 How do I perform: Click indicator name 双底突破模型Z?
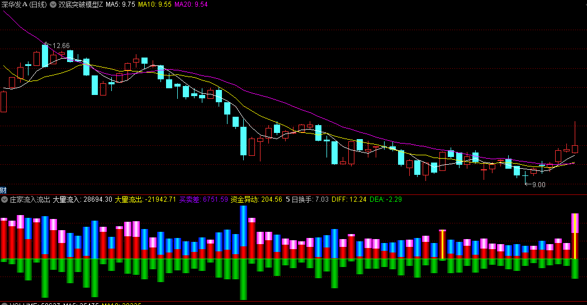81,4
